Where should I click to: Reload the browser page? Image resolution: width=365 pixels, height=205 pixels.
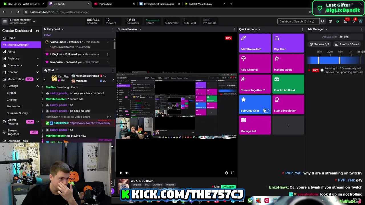coord(18,12)
